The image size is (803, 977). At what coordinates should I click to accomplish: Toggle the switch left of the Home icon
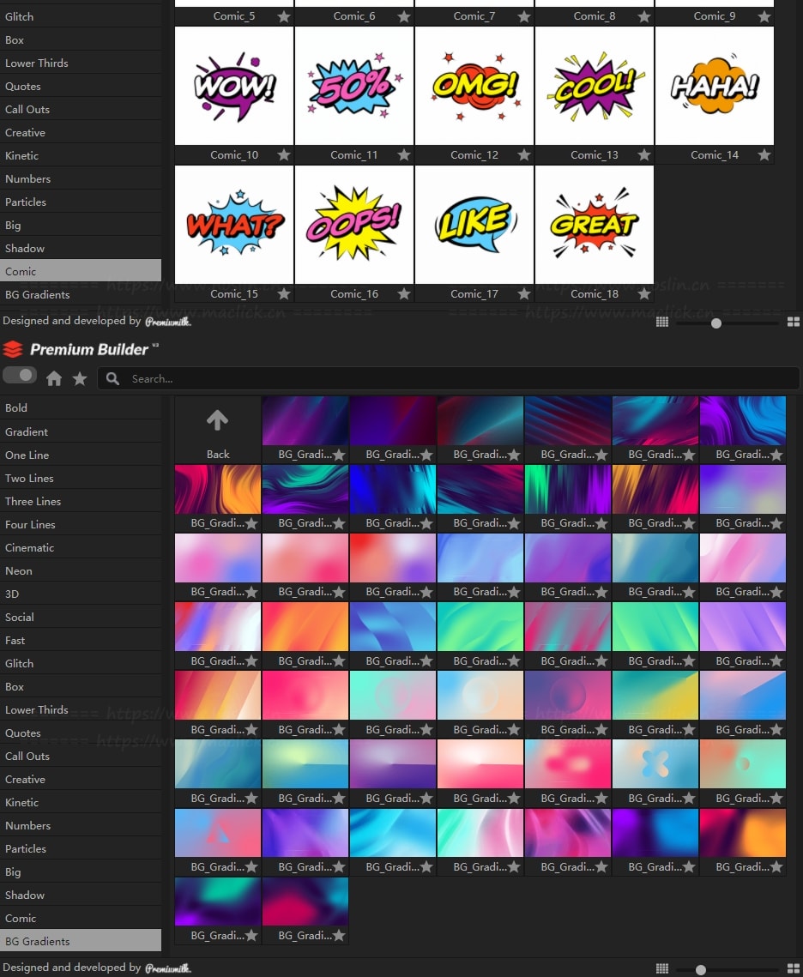click(x=20, y=375)
